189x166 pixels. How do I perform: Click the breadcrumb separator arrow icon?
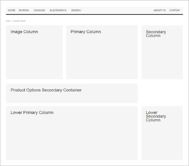tap(12, 21)
